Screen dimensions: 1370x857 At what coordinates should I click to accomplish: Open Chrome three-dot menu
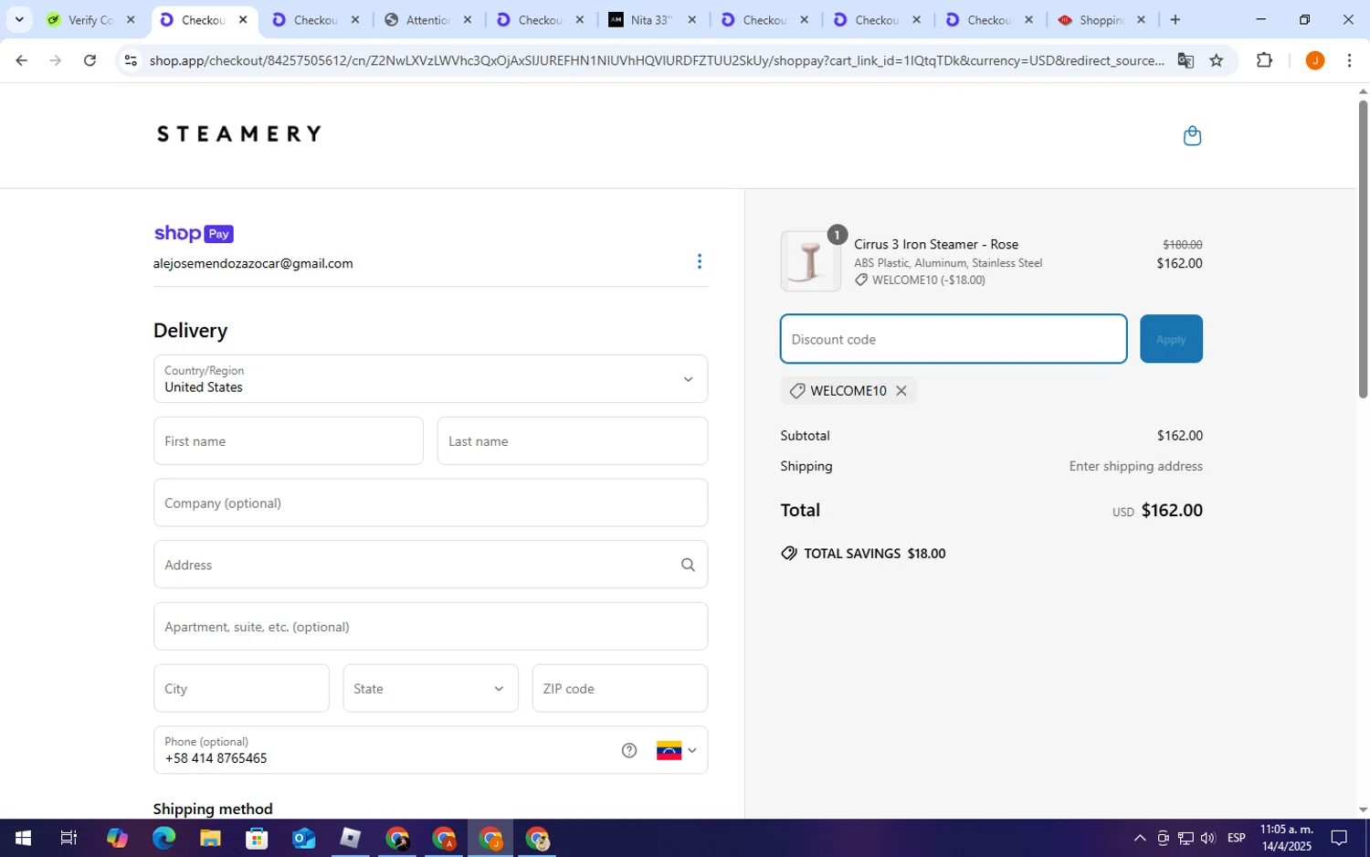point(1349,60)
